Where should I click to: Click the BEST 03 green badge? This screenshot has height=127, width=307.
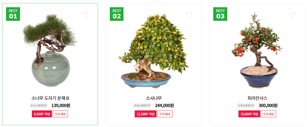pos(220,14)
